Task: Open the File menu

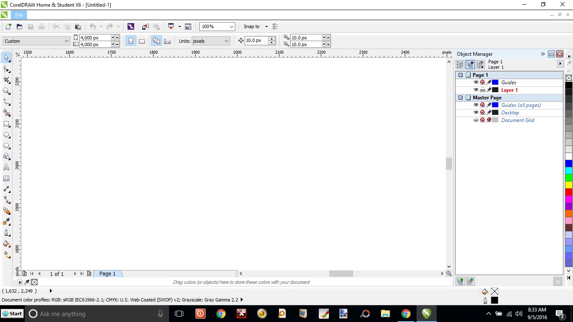Action: coord(19,15)
